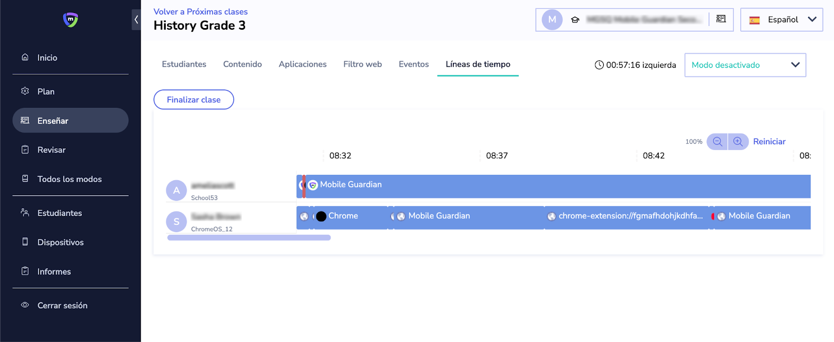Click the graduation cap icon in header
This screenshot has width=834, height=342.
tap(575, 20)
